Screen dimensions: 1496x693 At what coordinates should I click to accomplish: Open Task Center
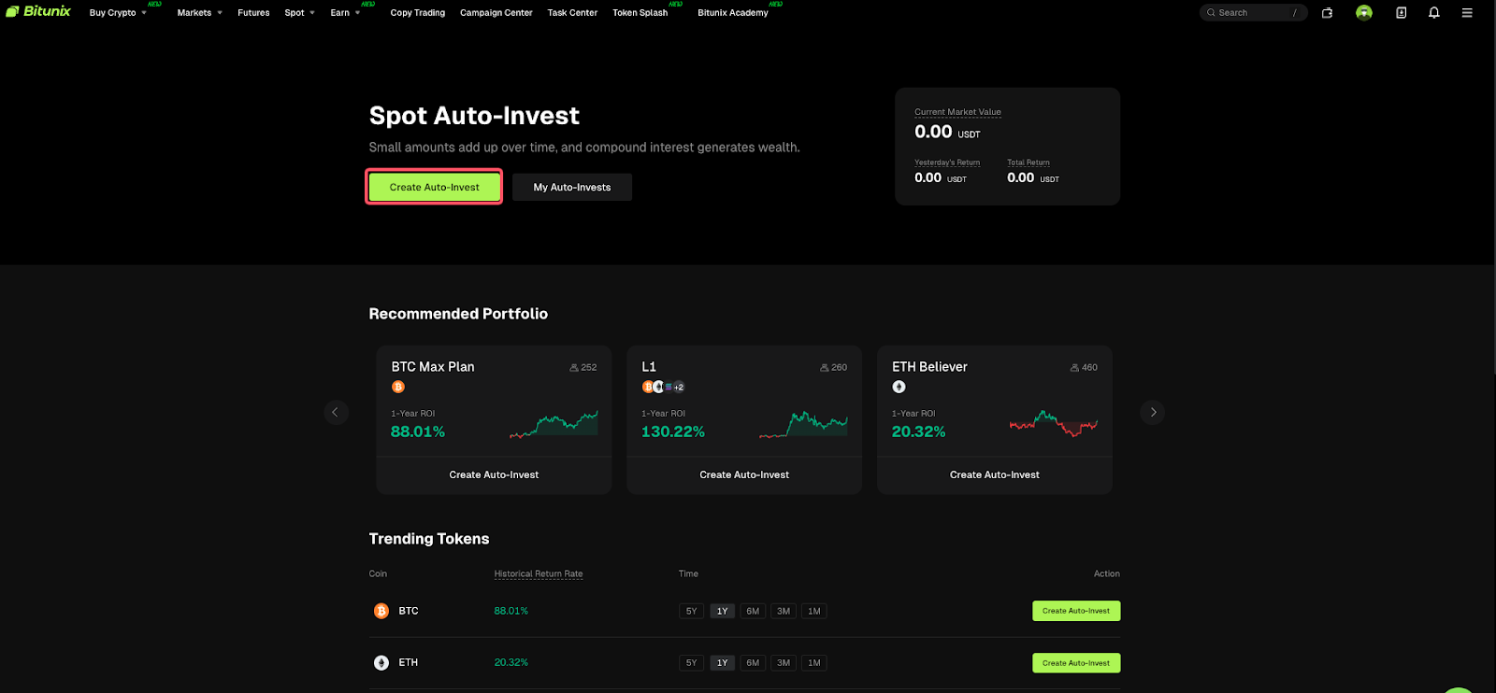[572, 13]
